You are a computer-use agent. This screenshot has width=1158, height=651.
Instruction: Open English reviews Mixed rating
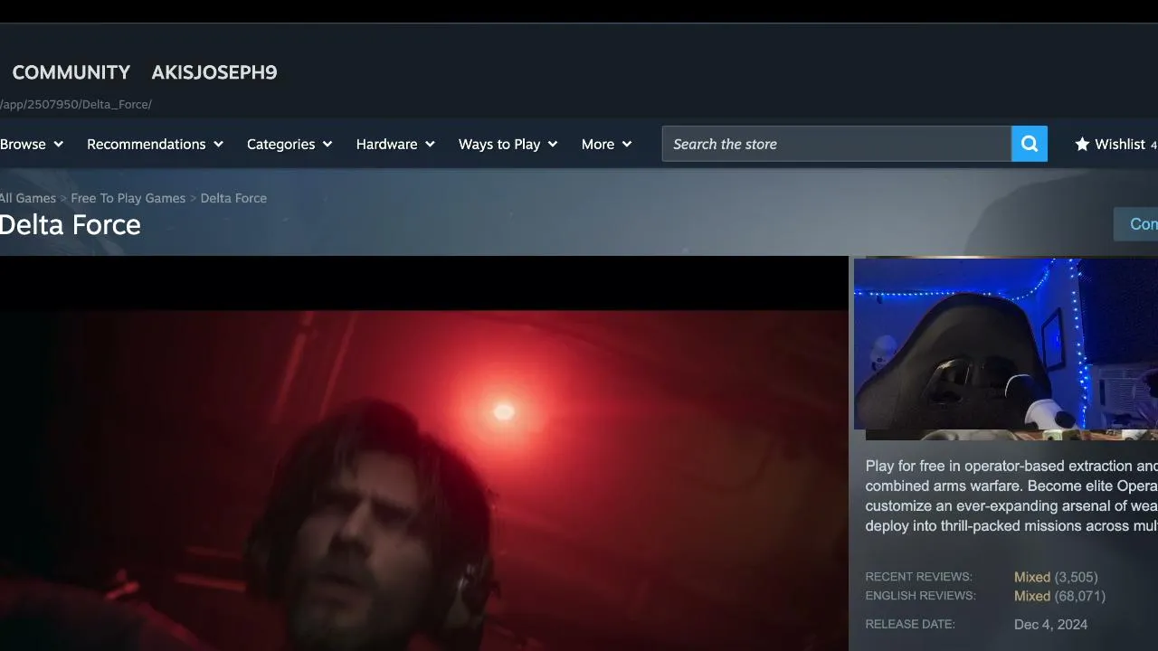(x=1032, y=596)
